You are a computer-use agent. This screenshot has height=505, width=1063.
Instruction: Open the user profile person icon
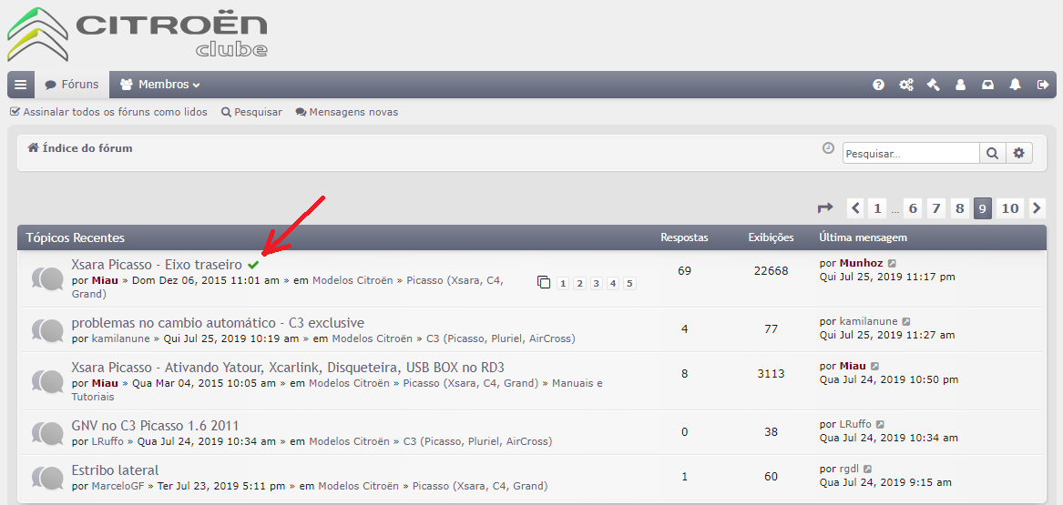960,85
